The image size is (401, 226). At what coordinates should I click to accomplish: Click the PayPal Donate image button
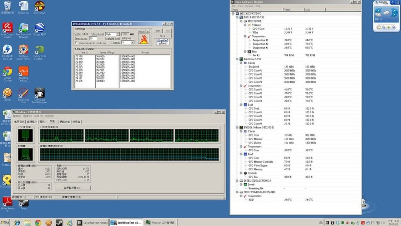pyautogui.click(x=163, y=42)
